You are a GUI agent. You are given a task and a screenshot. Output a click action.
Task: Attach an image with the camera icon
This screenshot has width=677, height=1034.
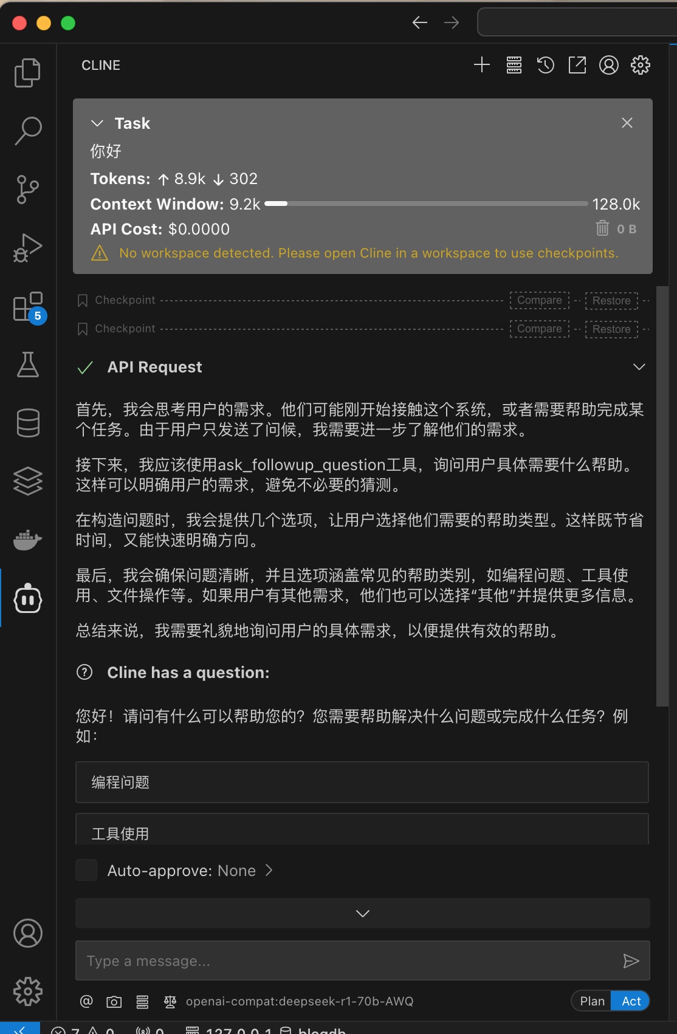tap(114, 1001)
